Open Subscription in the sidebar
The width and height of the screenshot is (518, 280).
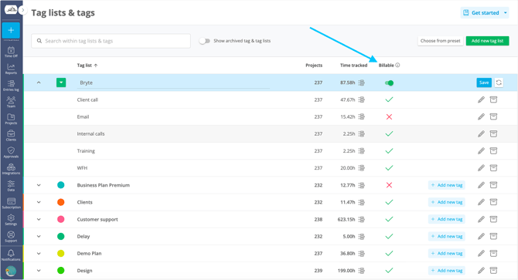[11, 203]
